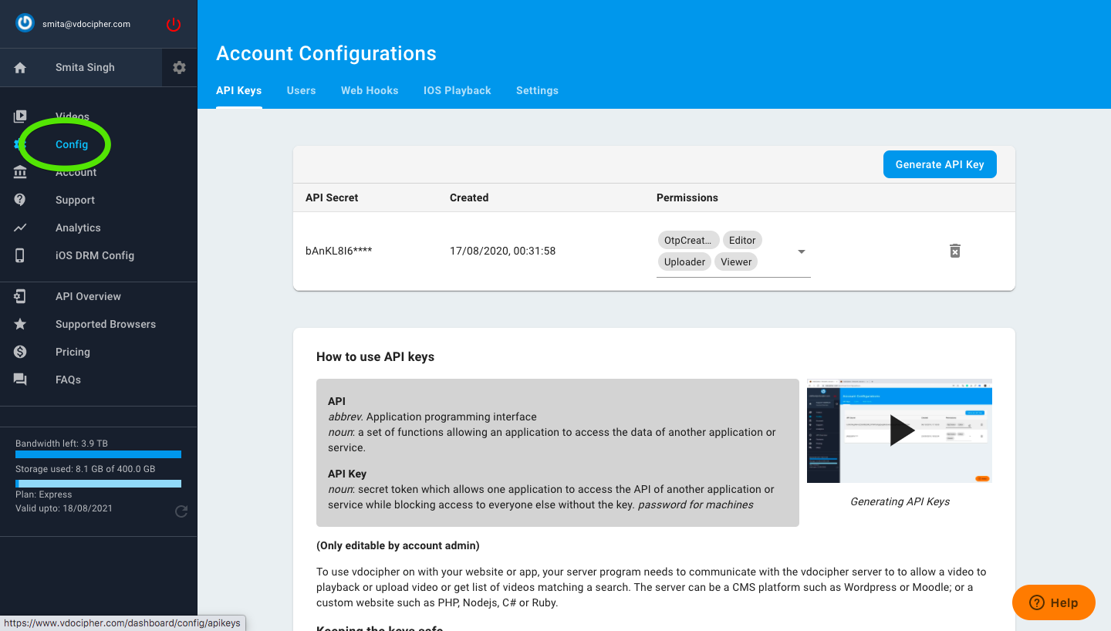Click the red power logout icon
This screenshot has width=1111, height=631.
[174, 25]
